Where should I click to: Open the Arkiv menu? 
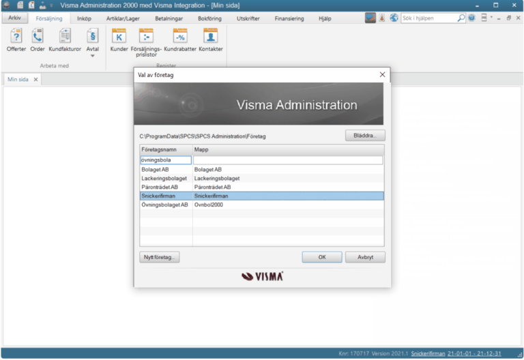click(x=14, y=18)
